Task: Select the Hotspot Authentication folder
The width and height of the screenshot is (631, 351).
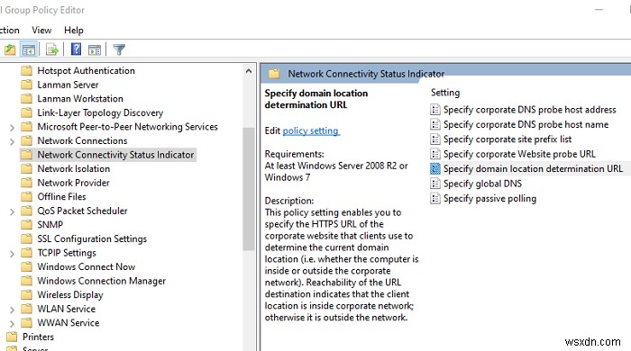Action: click(x=78, y=71)
